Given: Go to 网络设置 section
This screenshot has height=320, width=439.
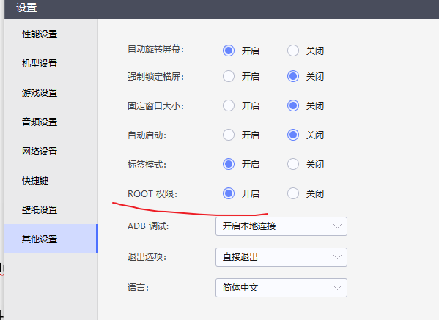Looking at the screenshot, I should click(x=40, y=152).
